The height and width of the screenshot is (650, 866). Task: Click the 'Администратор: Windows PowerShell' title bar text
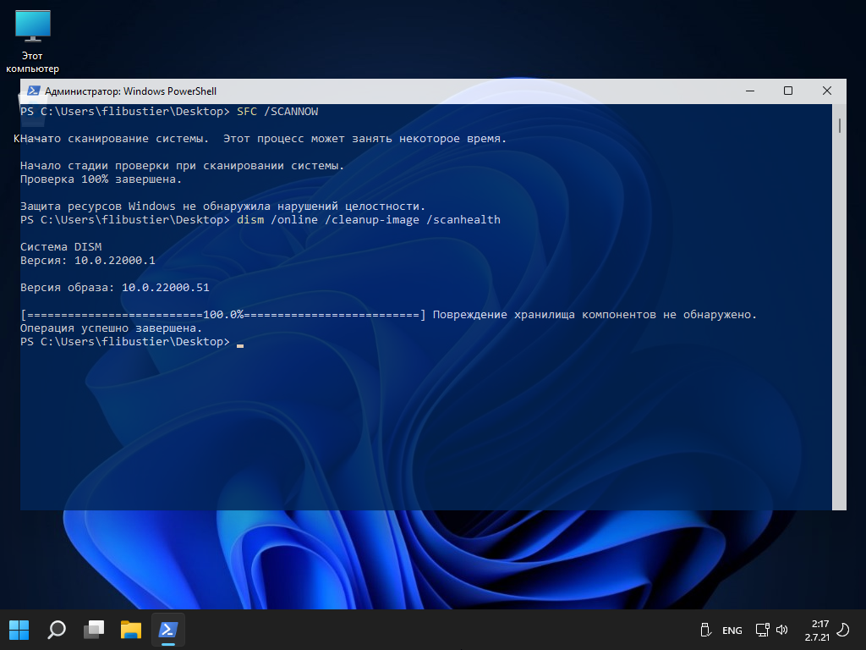130,91
